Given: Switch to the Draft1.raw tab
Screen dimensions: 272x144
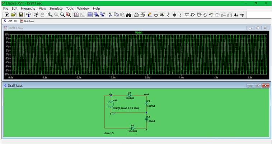Looking at the screenshot, I should click(27, 21).
